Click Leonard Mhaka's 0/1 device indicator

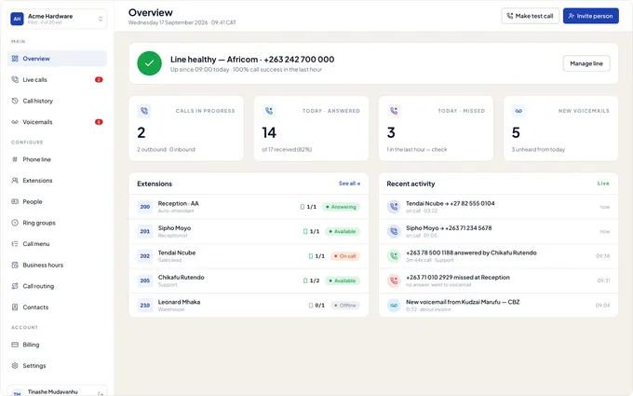(x=316, y=306)
